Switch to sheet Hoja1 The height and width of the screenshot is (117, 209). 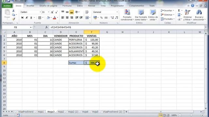tap(40, 112)
